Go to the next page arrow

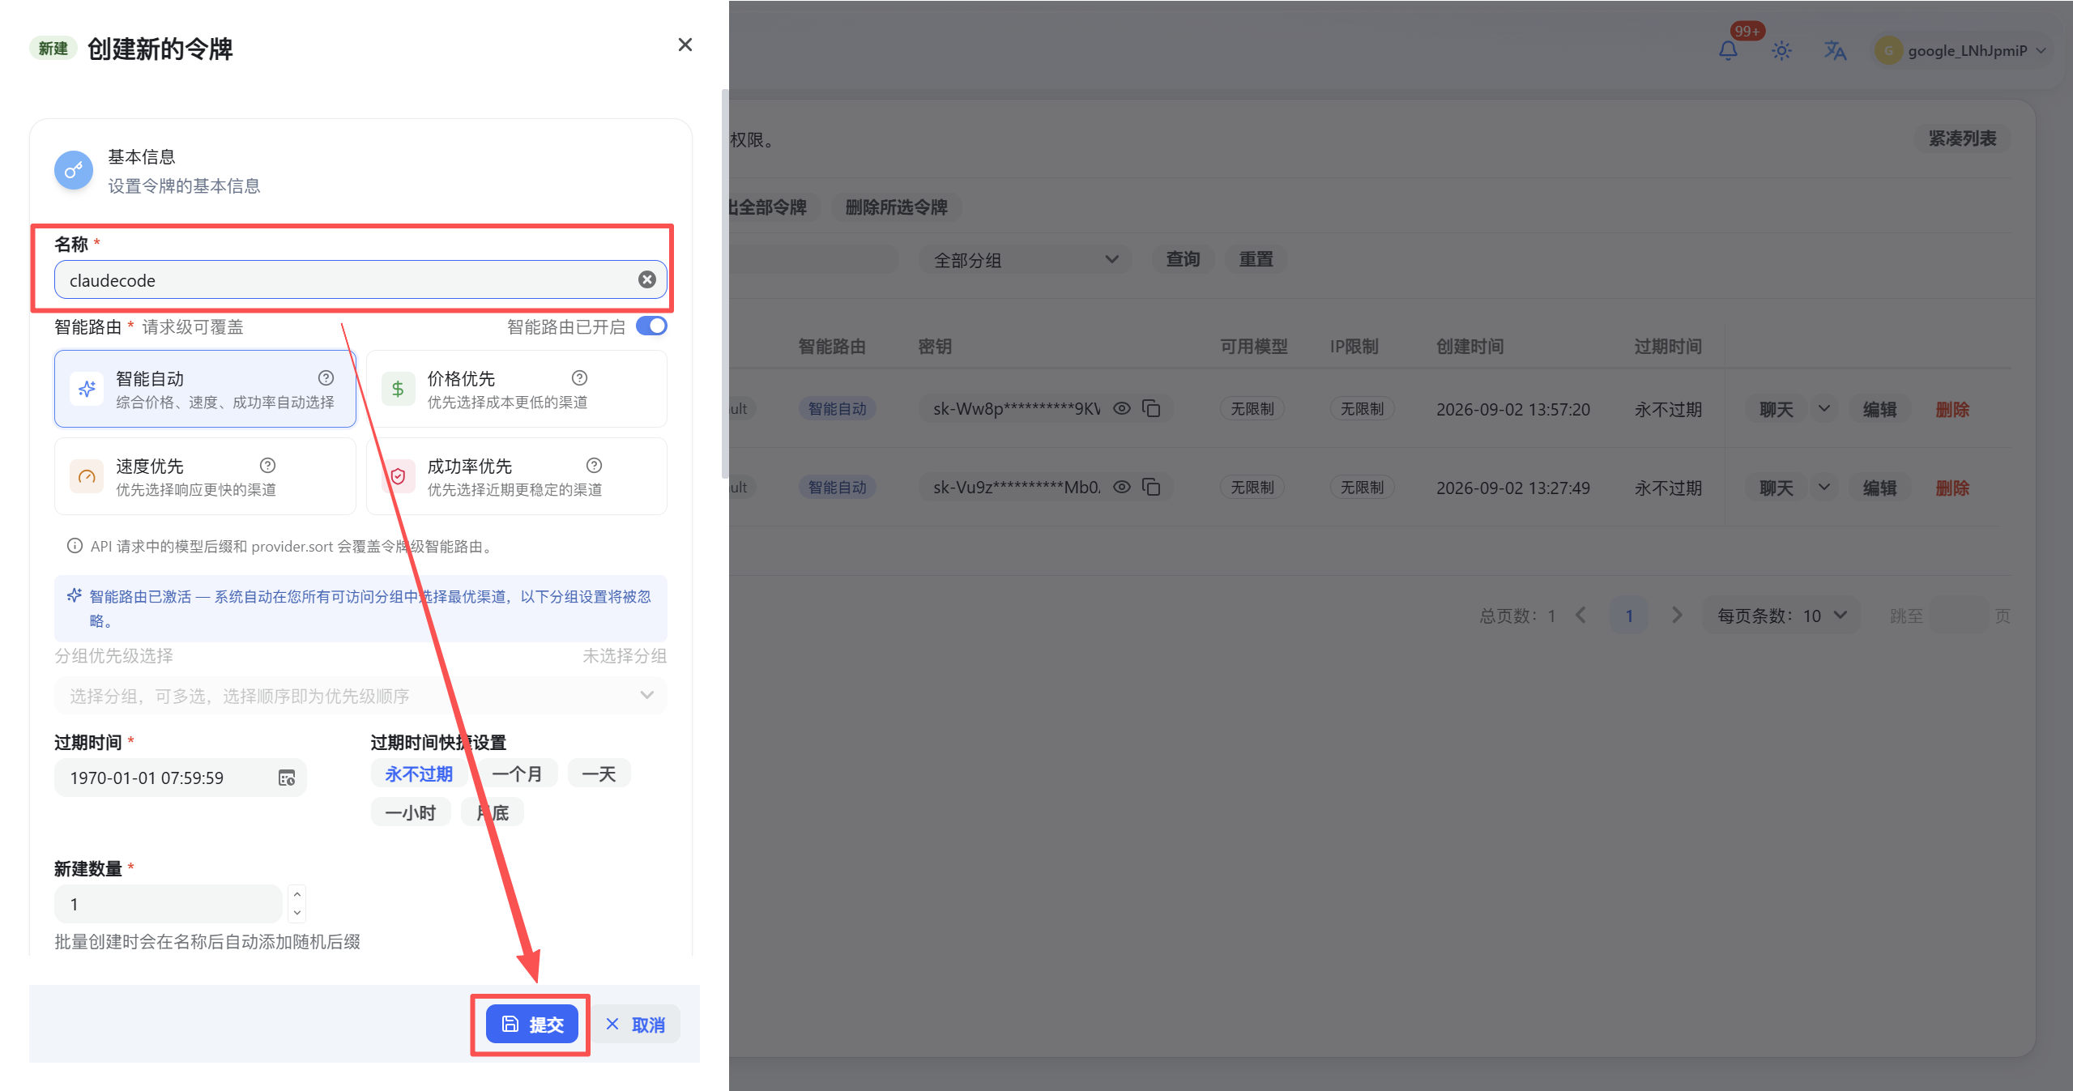click(1677, 616)
